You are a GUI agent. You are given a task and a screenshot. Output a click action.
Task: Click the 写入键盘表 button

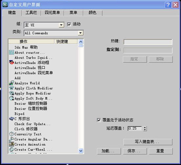point(148,142)
